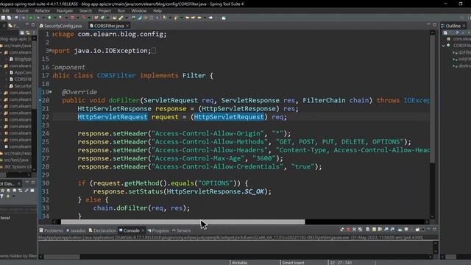Collapse the package containing AppCon
Viewport: 471px width, 265px height.
[x=1, y=66]
